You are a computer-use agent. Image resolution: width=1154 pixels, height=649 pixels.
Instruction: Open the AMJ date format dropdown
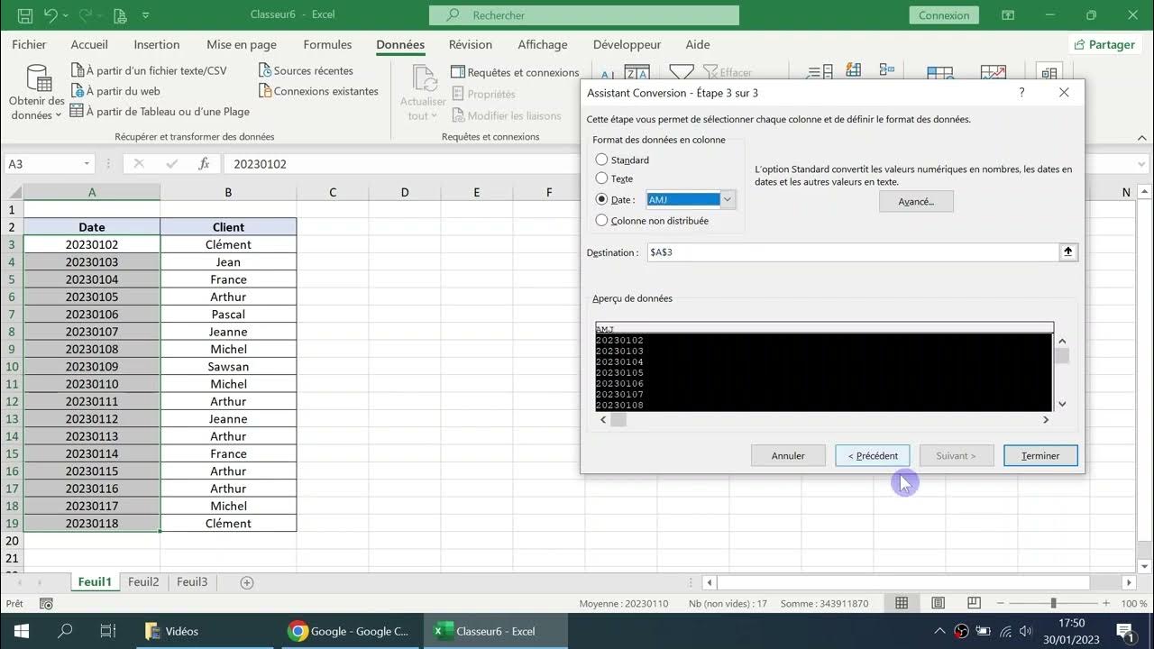[x=728, y=200]
